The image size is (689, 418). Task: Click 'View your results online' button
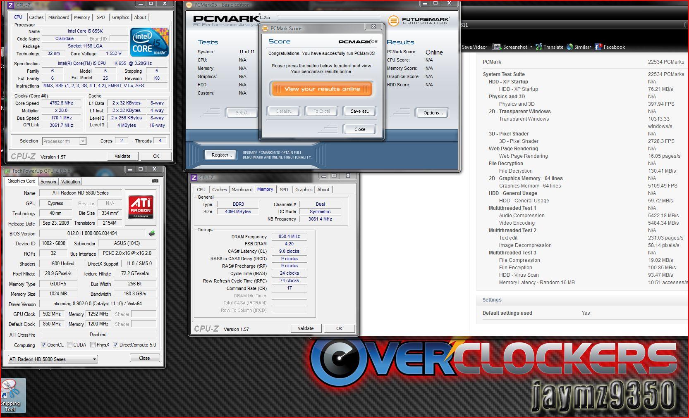click(322, 89)
